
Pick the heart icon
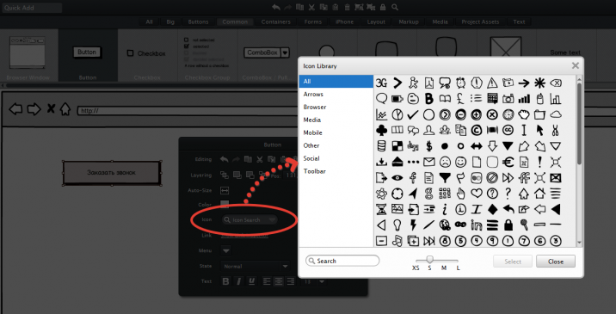[477, 194]
